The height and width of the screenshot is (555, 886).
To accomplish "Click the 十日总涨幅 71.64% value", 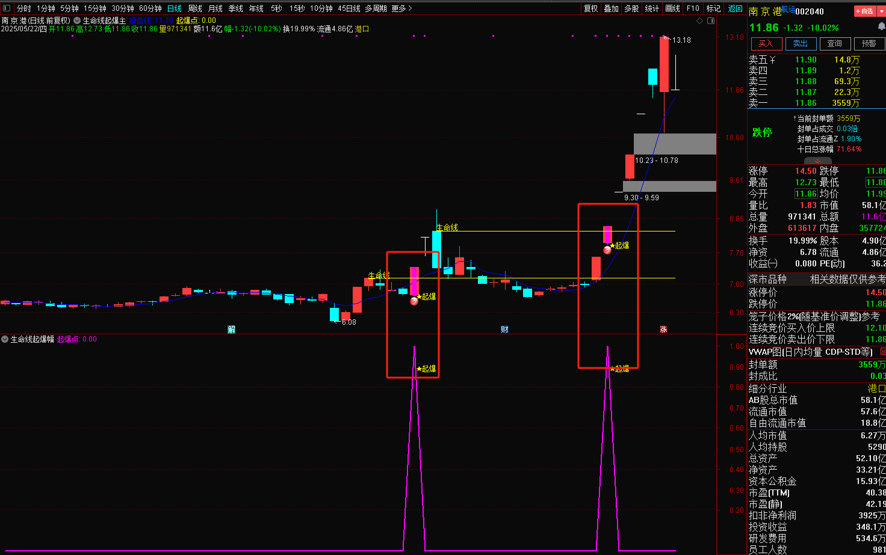I will coord(849,149).
